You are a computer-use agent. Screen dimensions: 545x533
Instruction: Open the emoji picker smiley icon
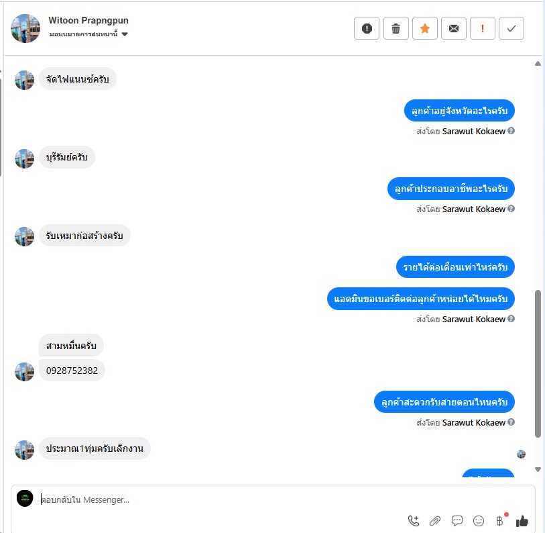click(x=479, y=521)
